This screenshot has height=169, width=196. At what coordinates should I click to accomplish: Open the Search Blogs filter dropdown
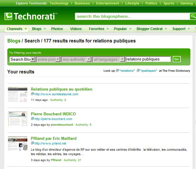22,59
